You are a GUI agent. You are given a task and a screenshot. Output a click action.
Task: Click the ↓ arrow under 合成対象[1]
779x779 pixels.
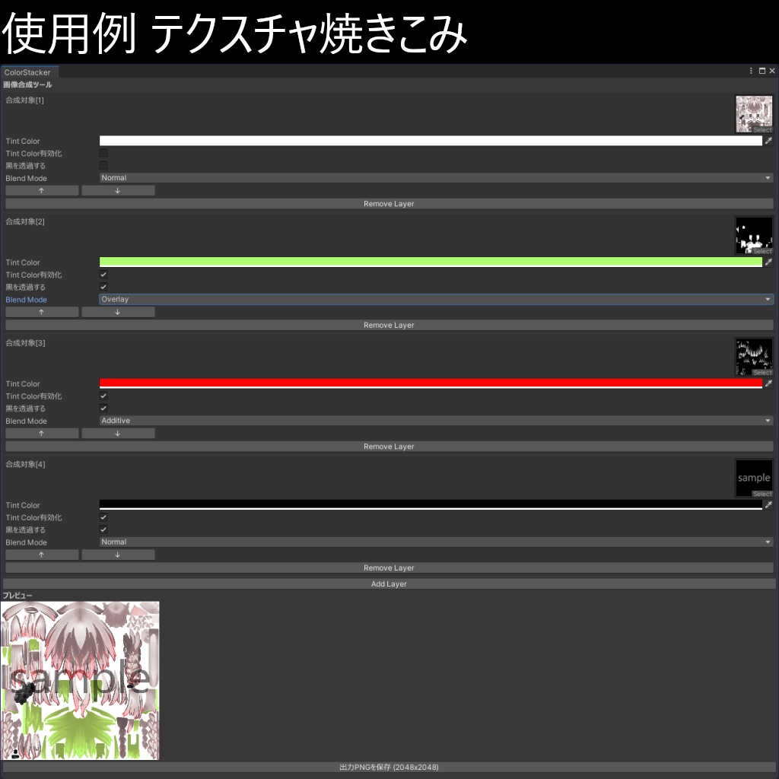[x=118, y=190]
